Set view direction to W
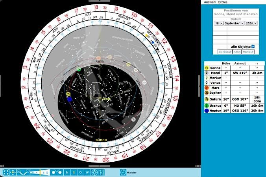 pos(87,172)
